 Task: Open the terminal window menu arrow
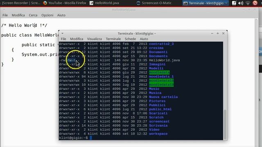point(62,33)
